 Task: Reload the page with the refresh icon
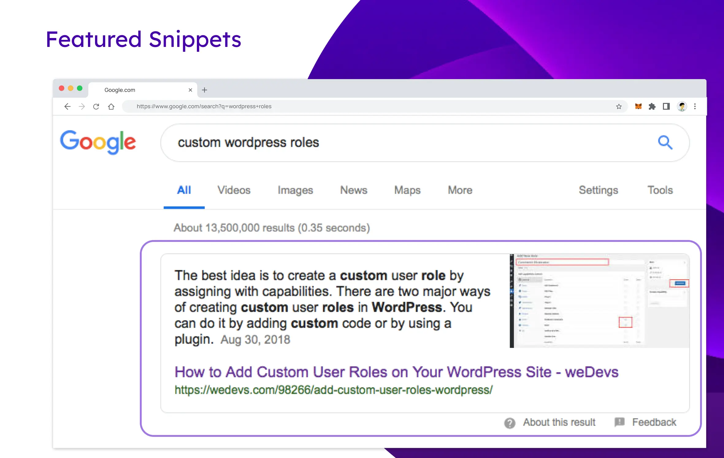96,106
